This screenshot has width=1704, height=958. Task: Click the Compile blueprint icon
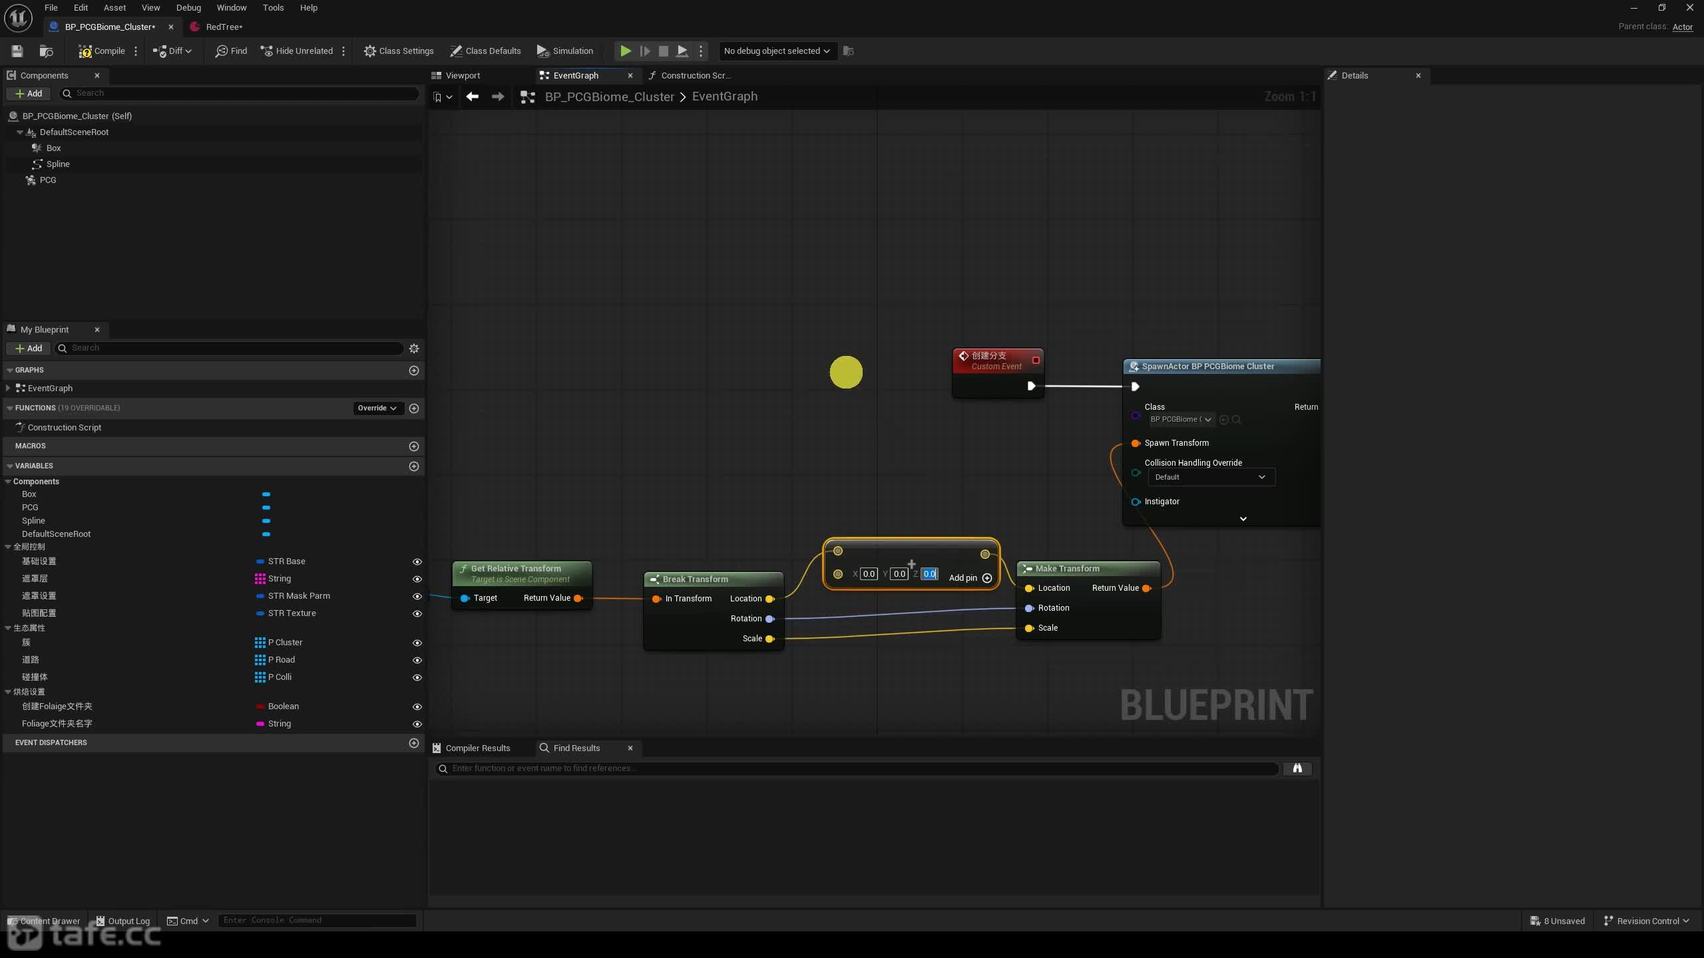coord(85,51)
